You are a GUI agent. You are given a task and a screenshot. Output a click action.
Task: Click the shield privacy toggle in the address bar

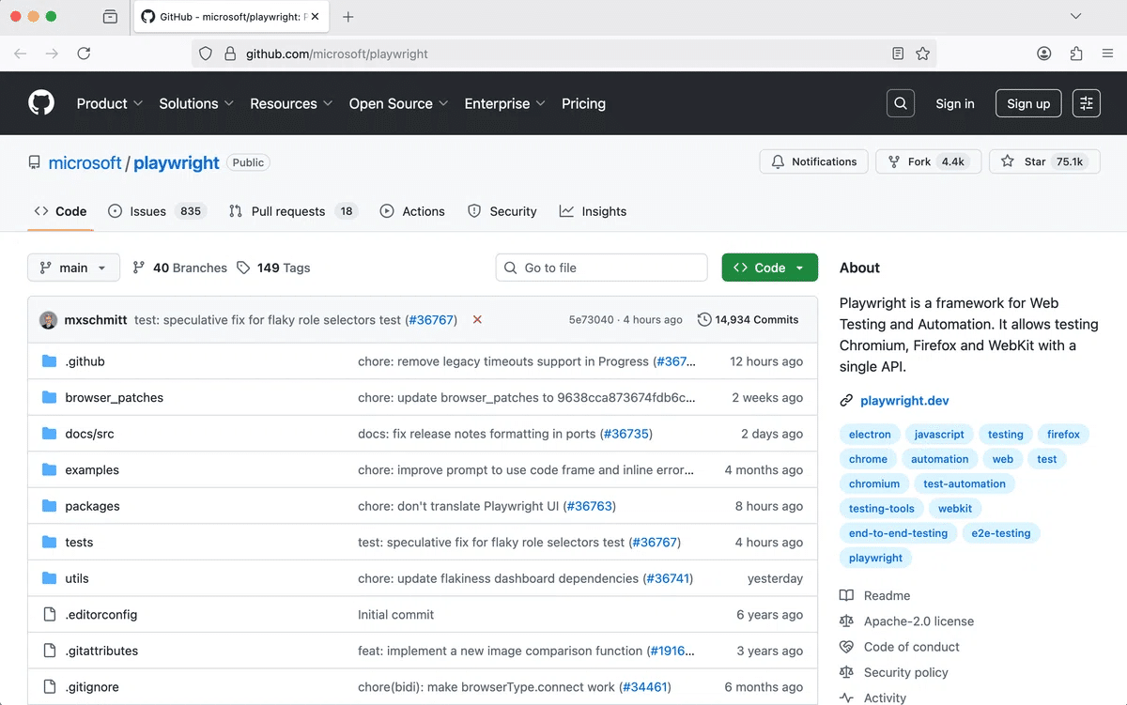206,54
